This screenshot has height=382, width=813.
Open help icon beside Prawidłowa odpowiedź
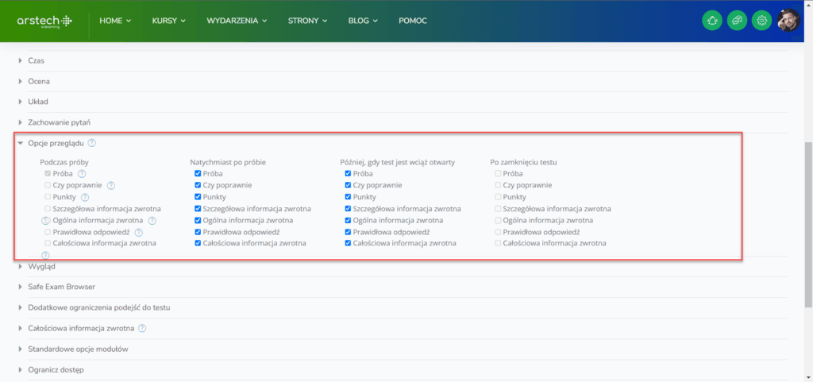[138, 233]
